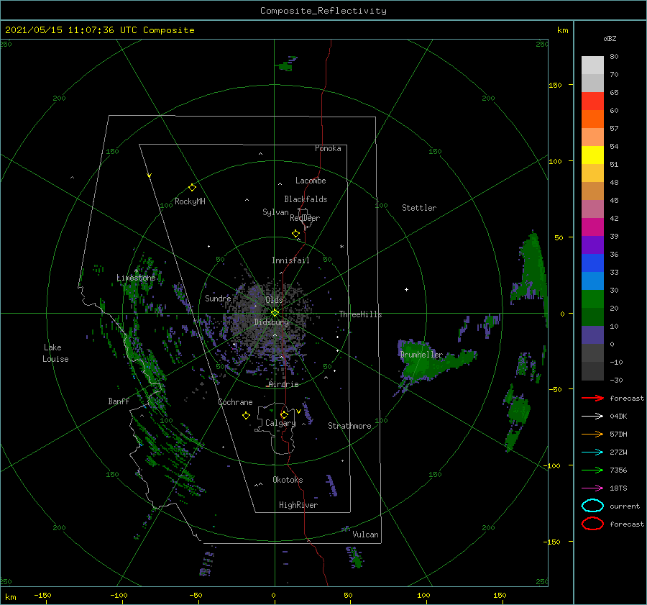Click the dBZ legend heading
The width and height of the screenshot is (647, 605).
tap(610, 38)
